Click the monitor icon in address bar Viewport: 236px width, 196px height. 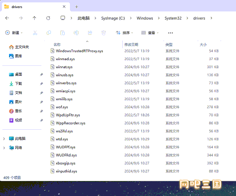pyautogui.click(x=63, y=18)
